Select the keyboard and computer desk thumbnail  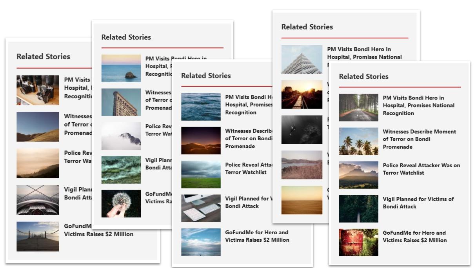coord(201,208)
